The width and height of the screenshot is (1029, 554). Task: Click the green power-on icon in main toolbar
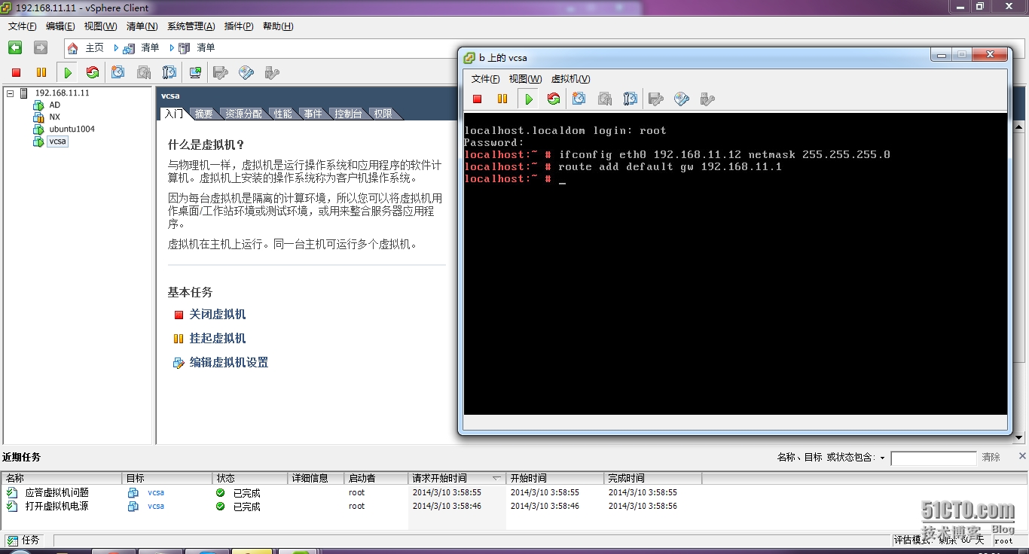tap(68, 72)
